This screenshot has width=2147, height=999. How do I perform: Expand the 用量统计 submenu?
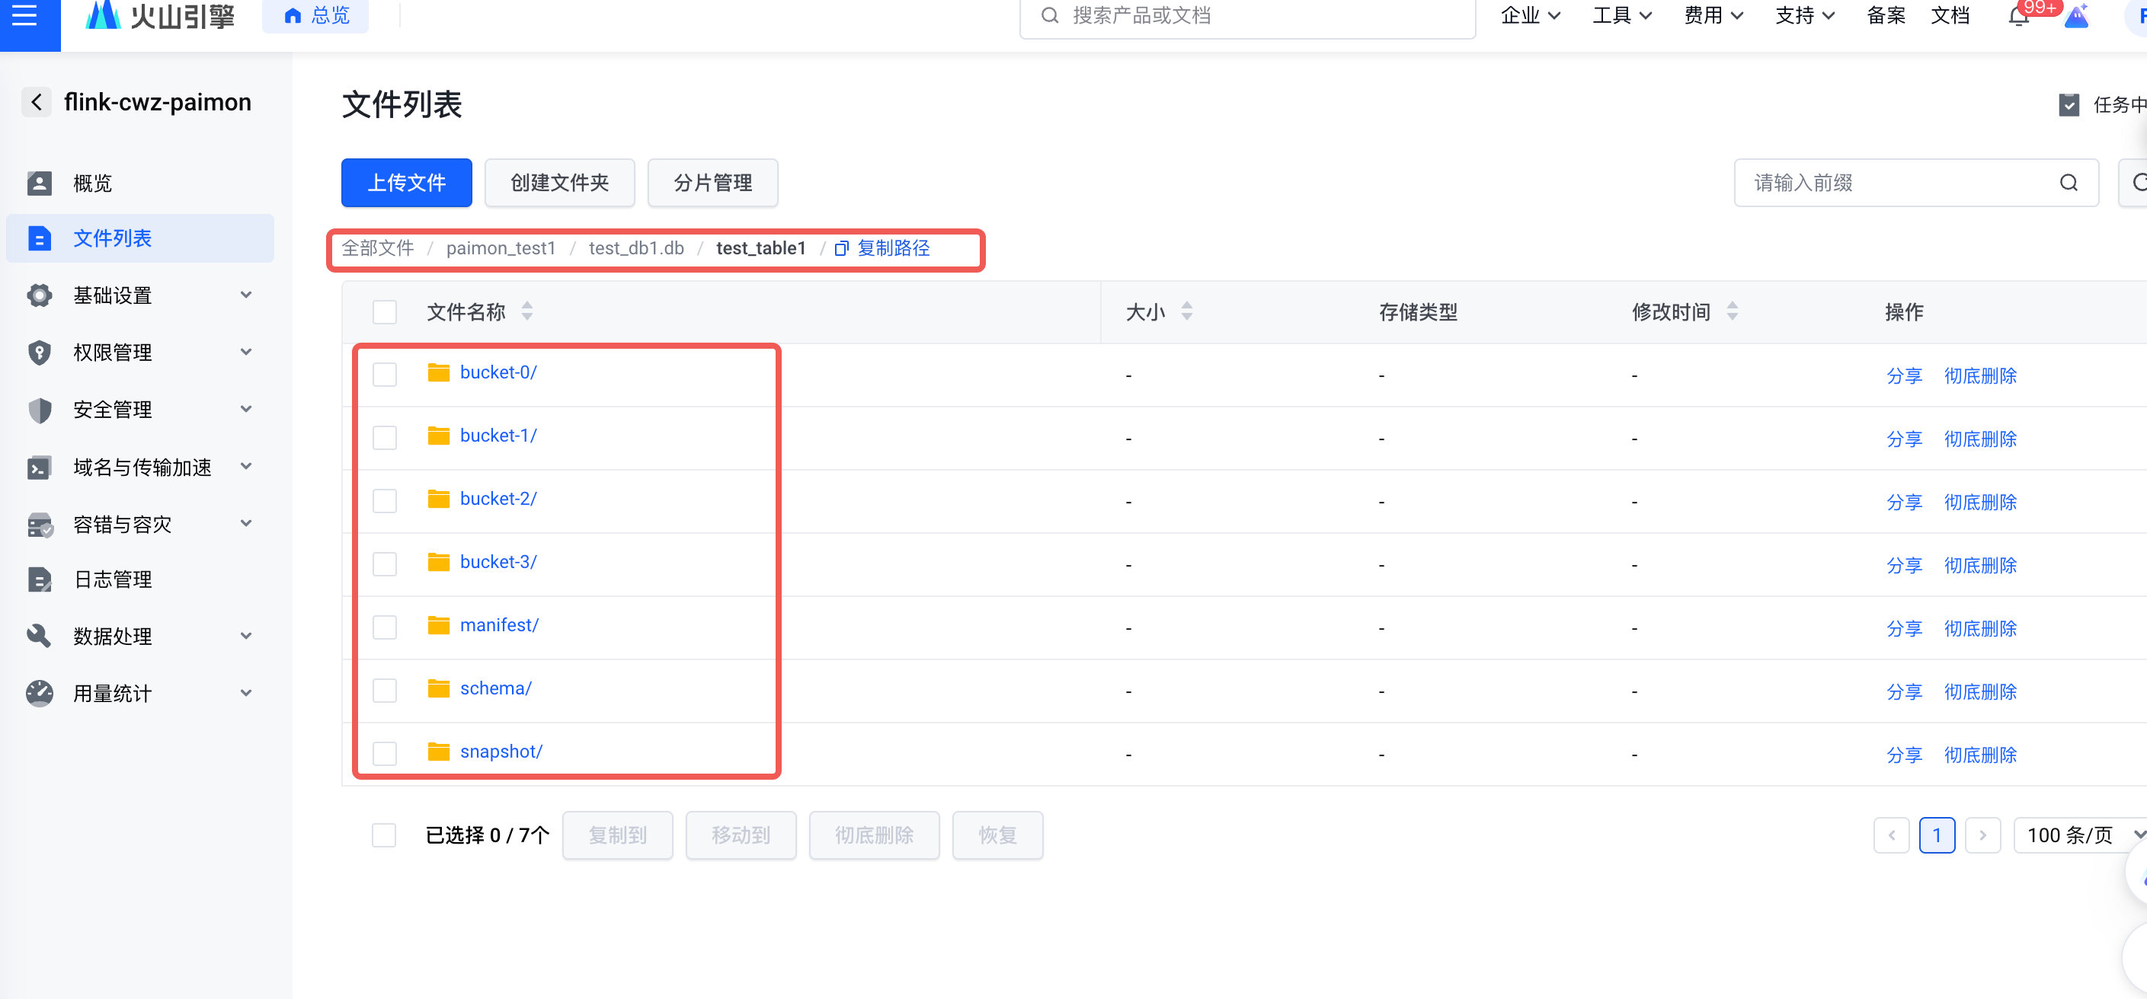pyautogui.click(x=246, y=692)
